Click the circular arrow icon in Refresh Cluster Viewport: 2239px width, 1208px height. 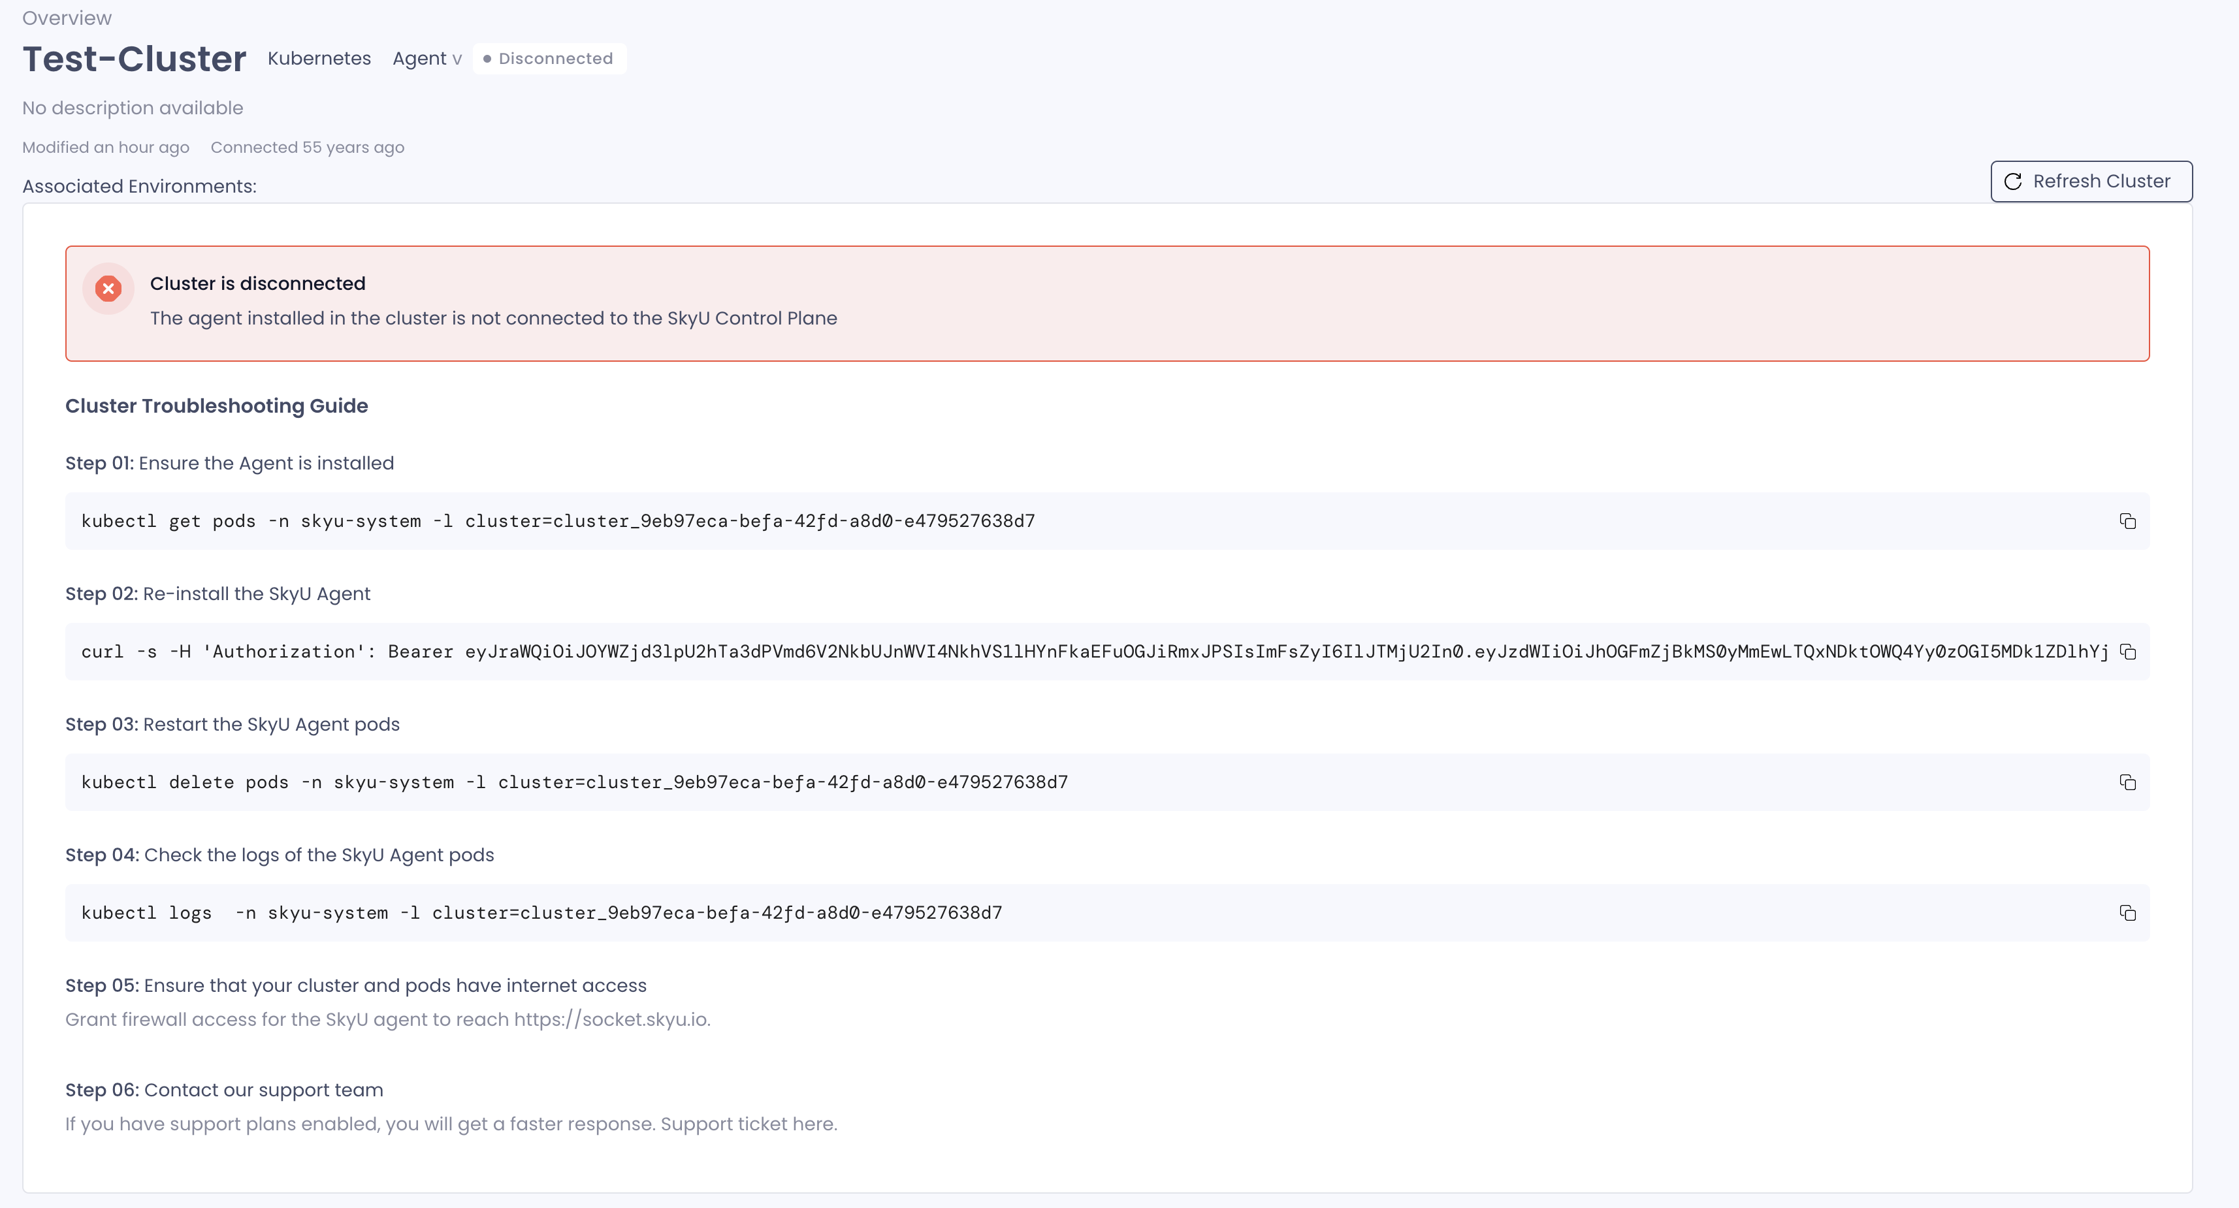2013,182
